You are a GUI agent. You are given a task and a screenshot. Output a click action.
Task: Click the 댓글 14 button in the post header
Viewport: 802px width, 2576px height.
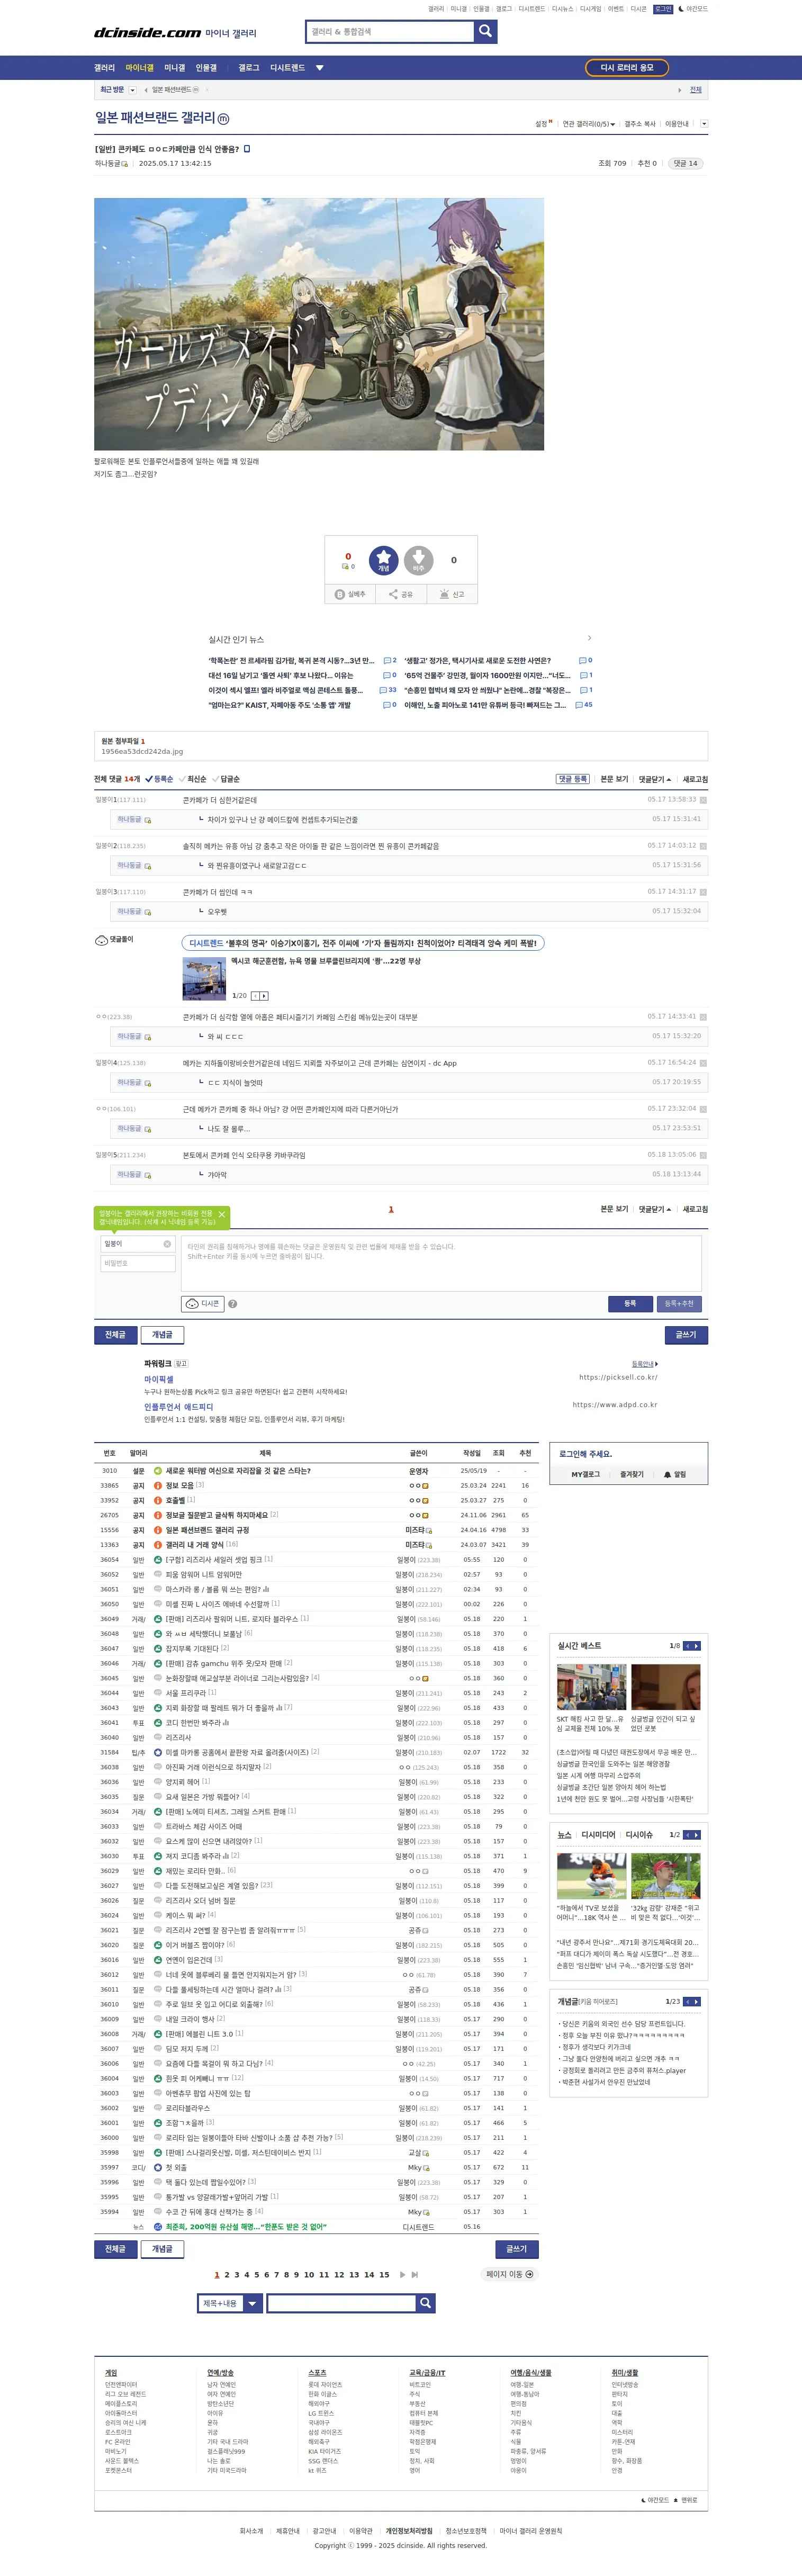[x=685, y=163]
